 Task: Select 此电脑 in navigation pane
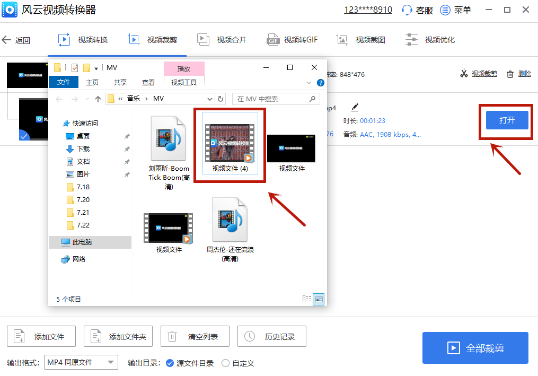click(x=90, y=242)
